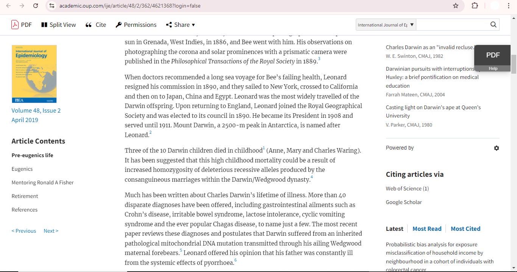Screen dimensions: 517x272
Task: Switch to Split View
Action: click(59, 25)
